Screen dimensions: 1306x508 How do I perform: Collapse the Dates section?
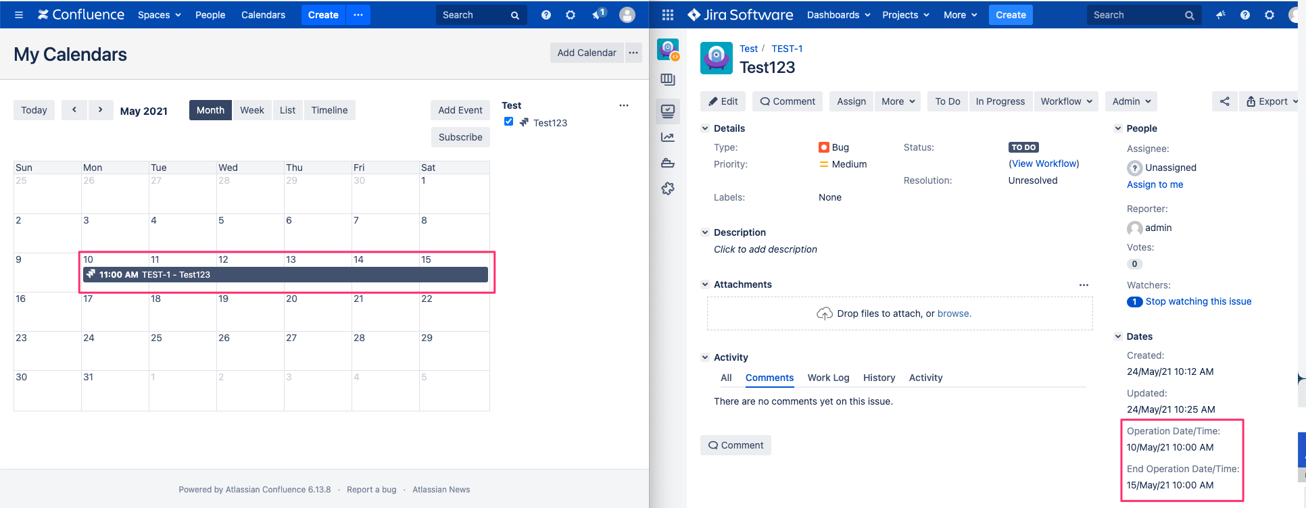pos(1118,336)
